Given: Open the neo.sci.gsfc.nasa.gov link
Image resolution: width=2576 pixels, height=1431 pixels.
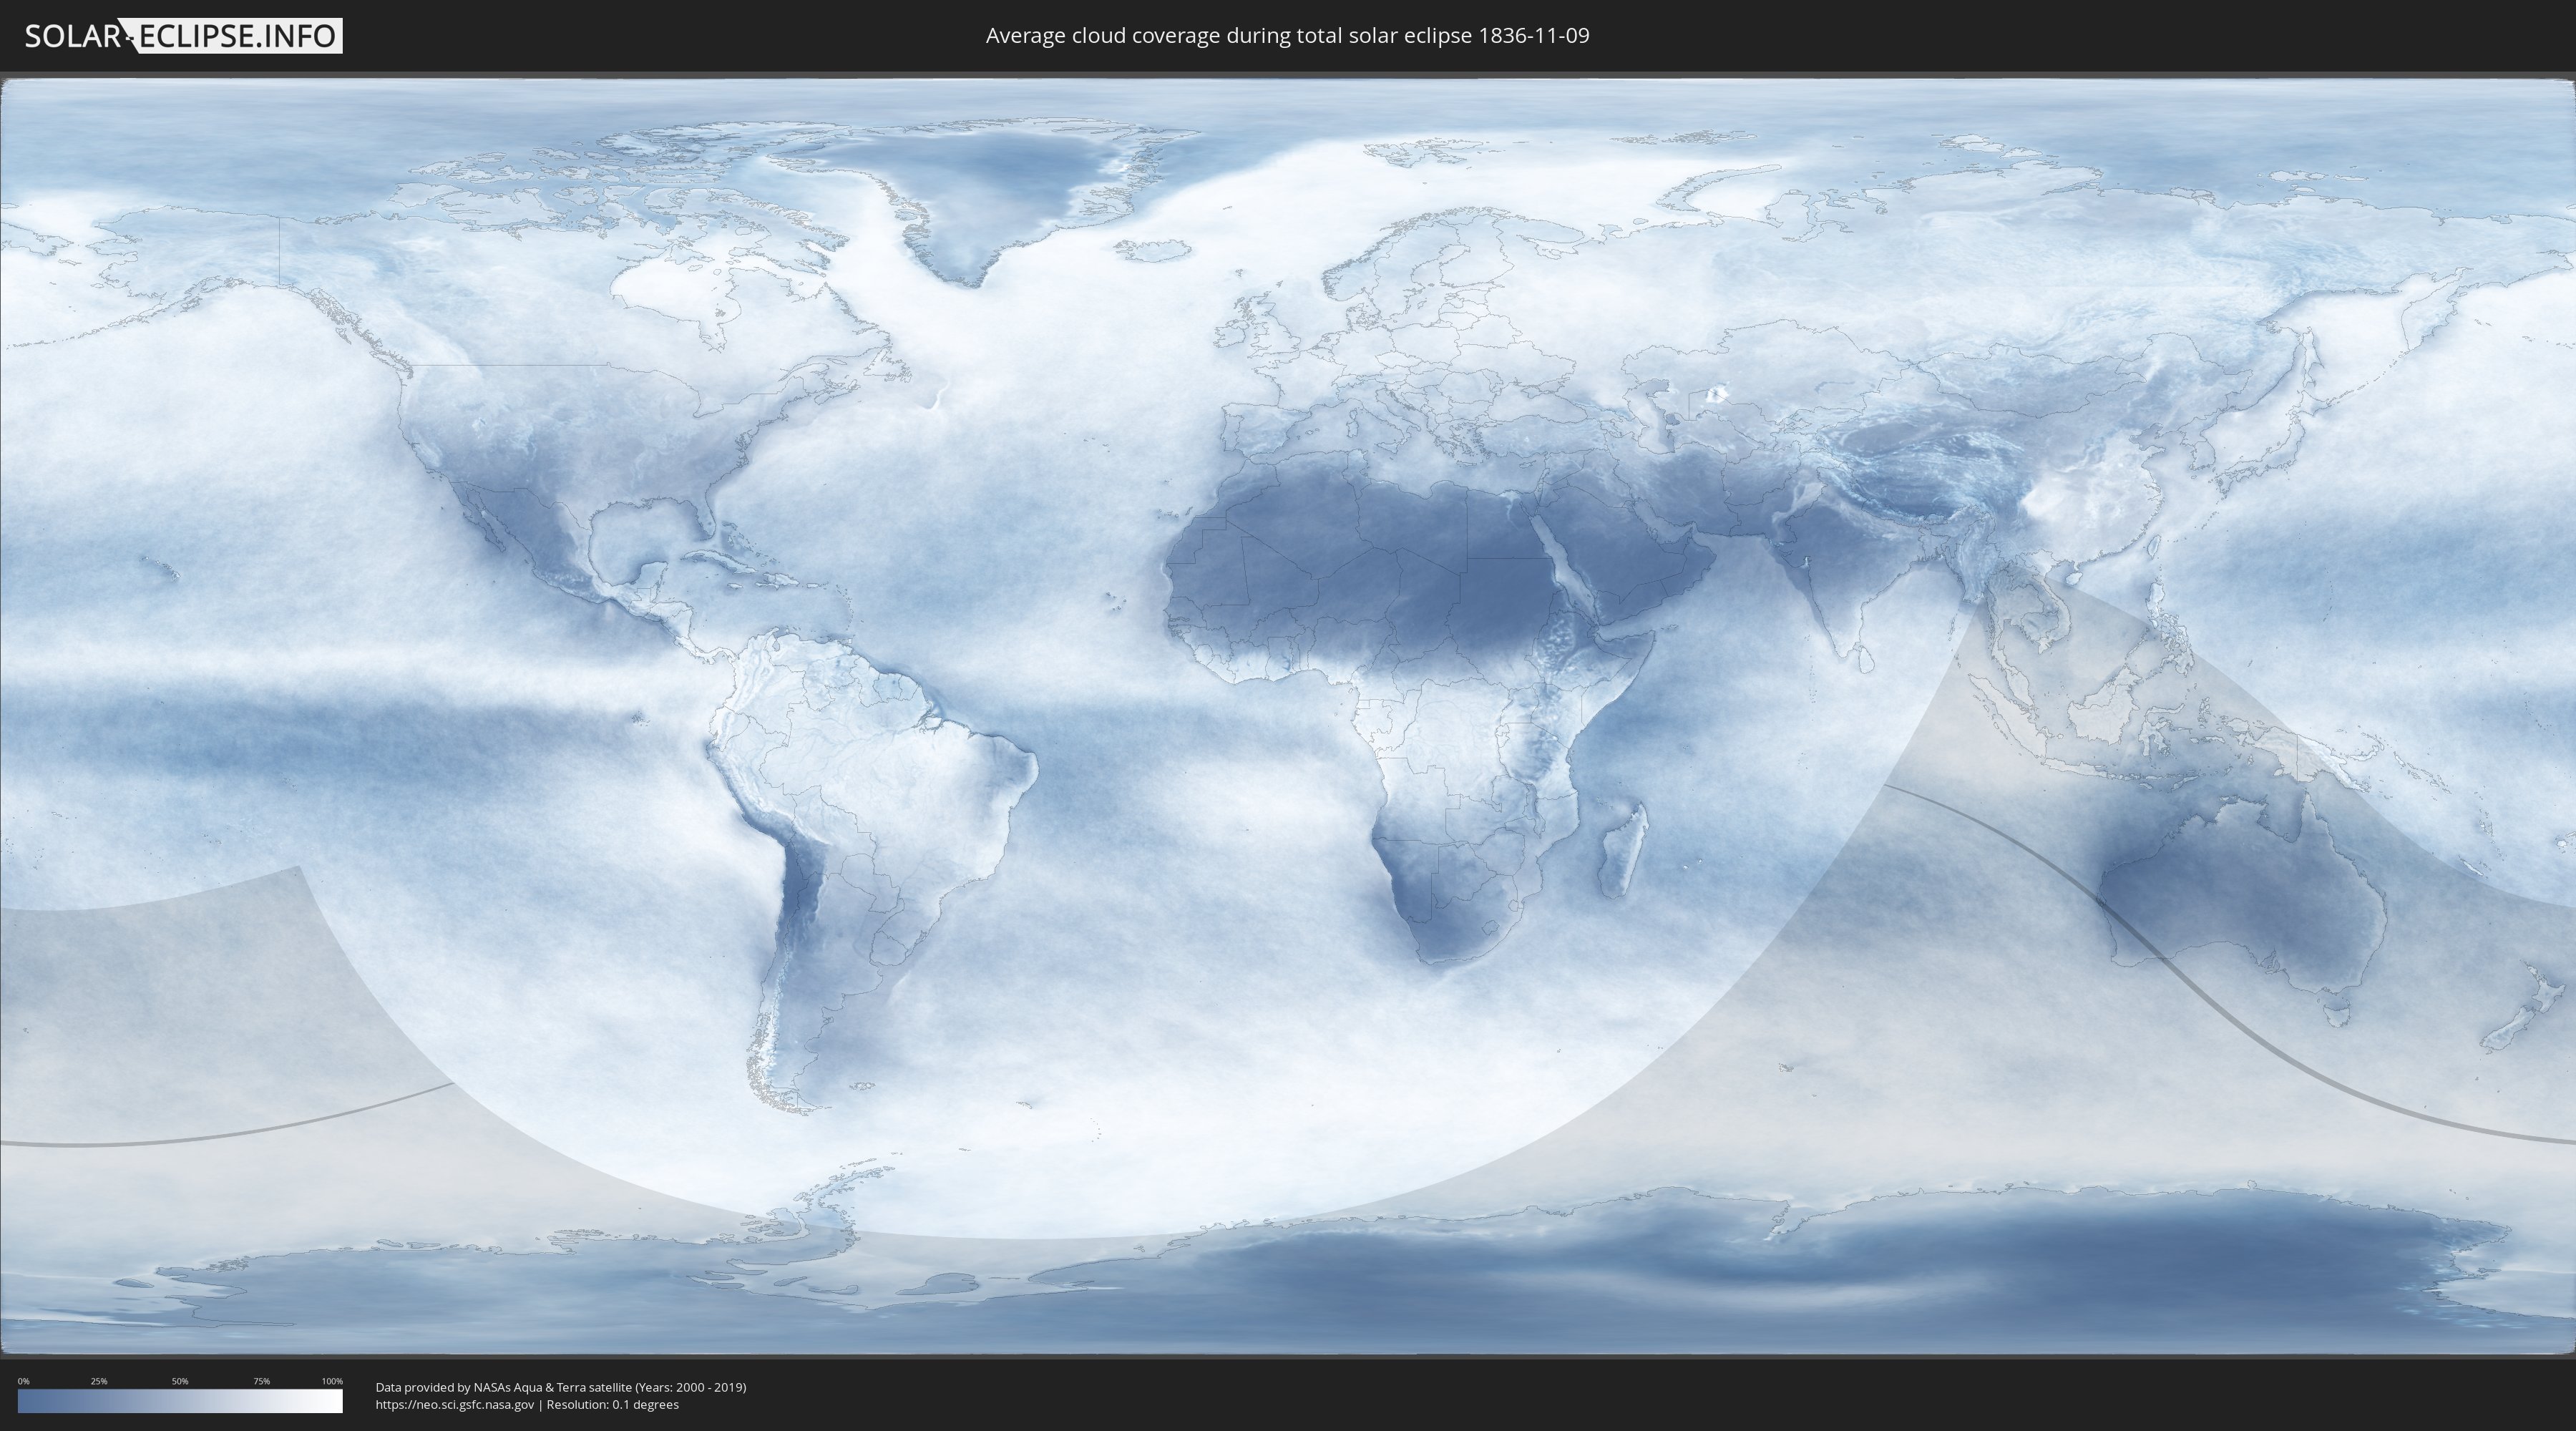Looking at the screenshot, I should pyautogui.click(x=454, y=1405).
